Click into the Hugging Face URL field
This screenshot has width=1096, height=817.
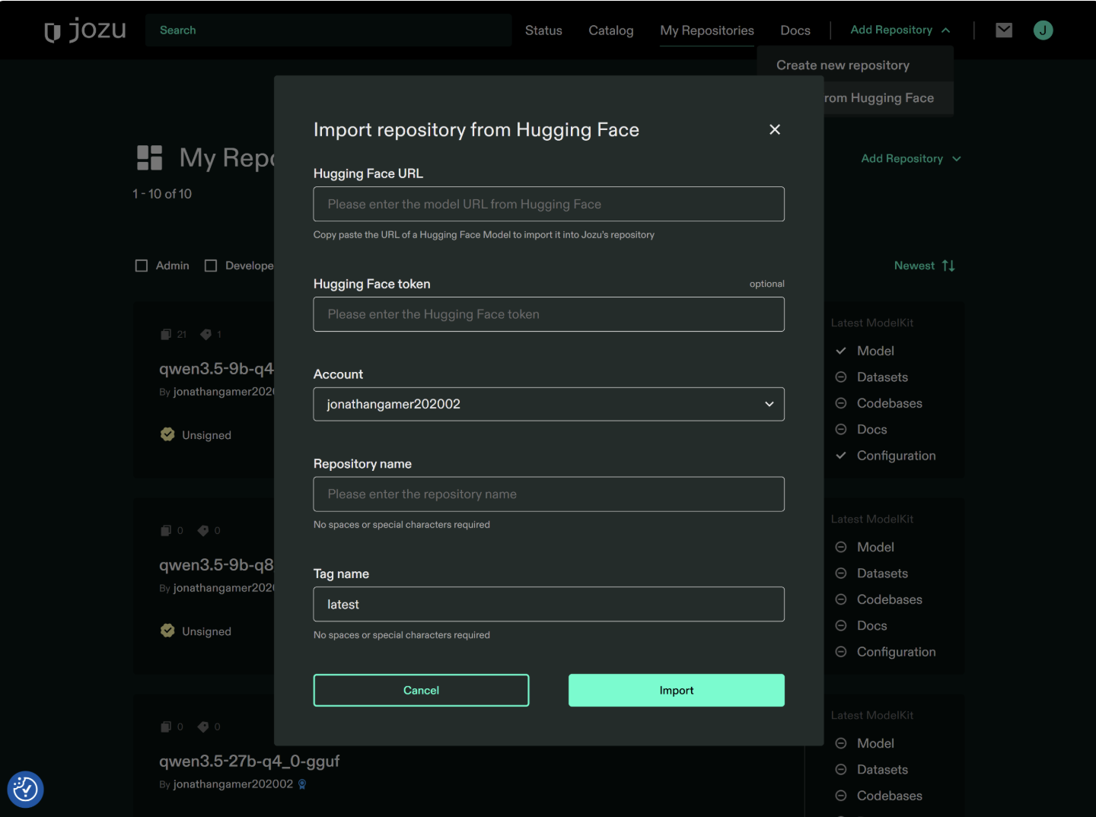tap(549, 204)
